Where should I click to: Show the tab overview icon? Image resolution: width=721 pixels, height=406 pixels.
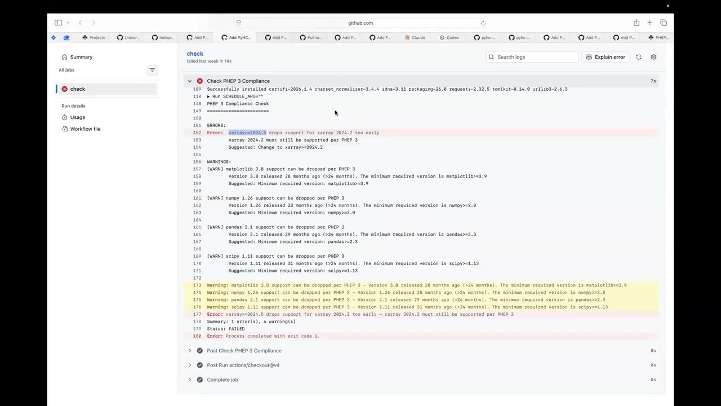pyautogui.click(x=664, y=23)
